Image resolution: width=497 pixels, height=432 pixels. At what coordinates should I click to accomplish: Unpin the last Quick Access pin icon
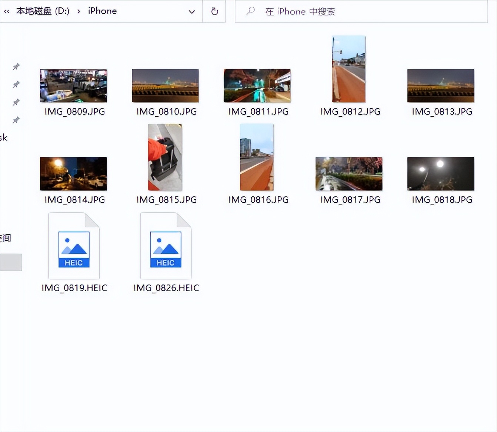(16, 120)
